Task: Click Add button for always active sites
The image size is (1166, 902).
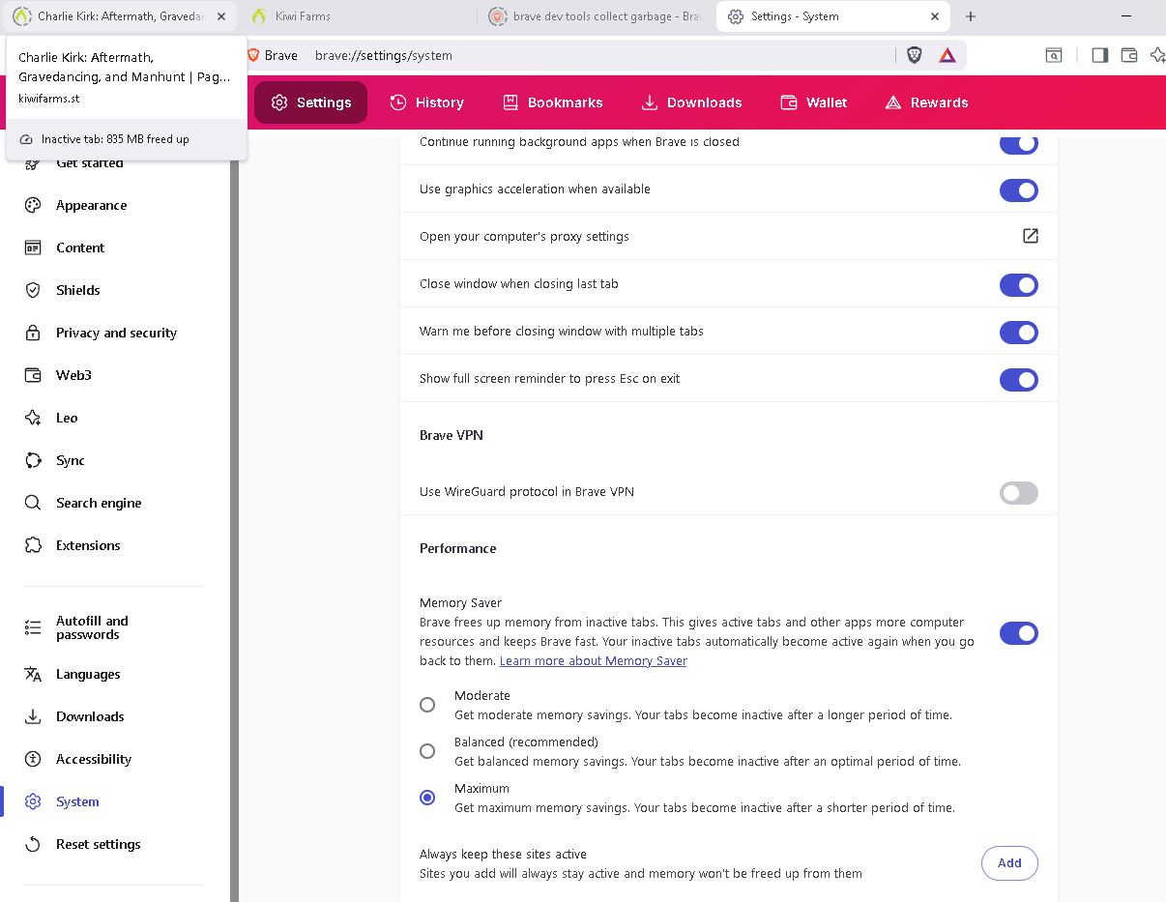Action: pos(1008,863)
